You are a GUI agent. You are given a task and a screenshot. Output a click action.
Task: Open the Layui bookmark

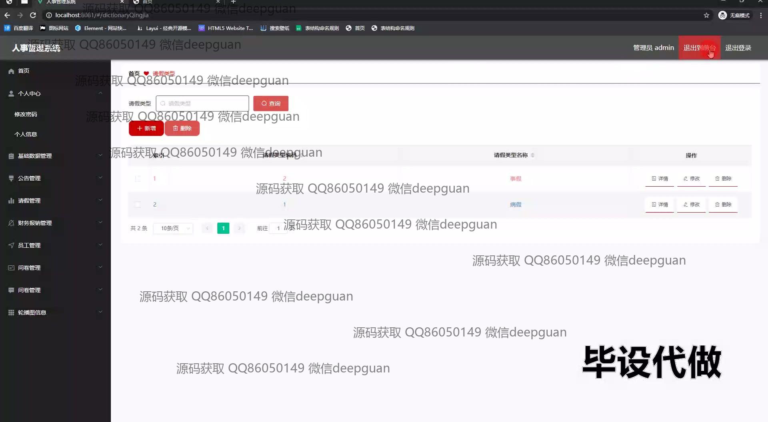click(164, 28)
